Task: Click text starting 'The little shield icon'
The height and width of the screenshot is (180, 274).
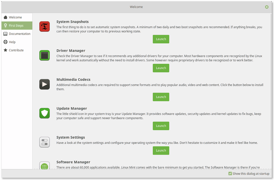Action: [x=159, y=116]
